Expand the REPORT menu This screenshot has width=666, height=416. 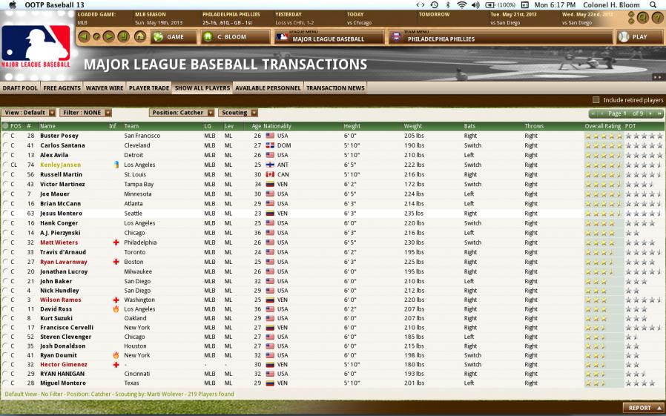click(644, 408)
